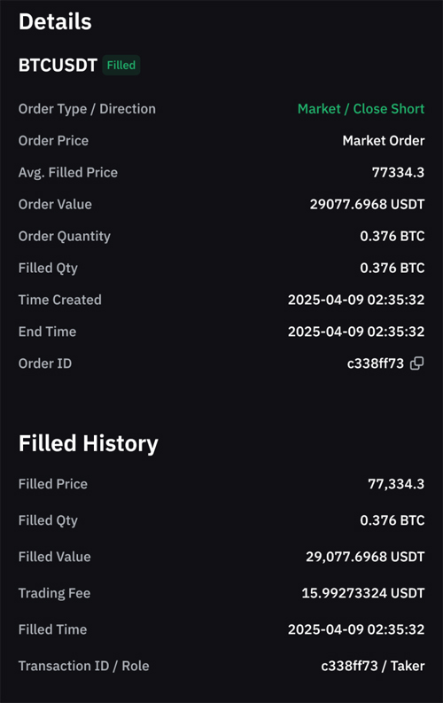
Task: Click the Order Quantity value 0.376 BTC
Action: [x=392, y=236]
